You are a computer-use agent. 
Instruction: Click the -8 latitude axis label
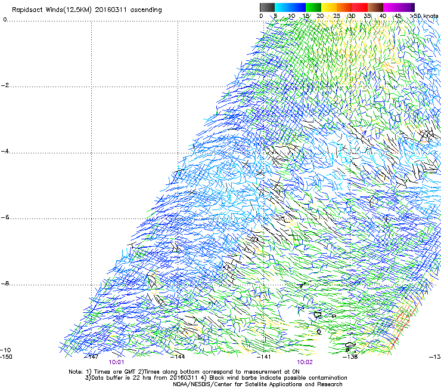5,284
